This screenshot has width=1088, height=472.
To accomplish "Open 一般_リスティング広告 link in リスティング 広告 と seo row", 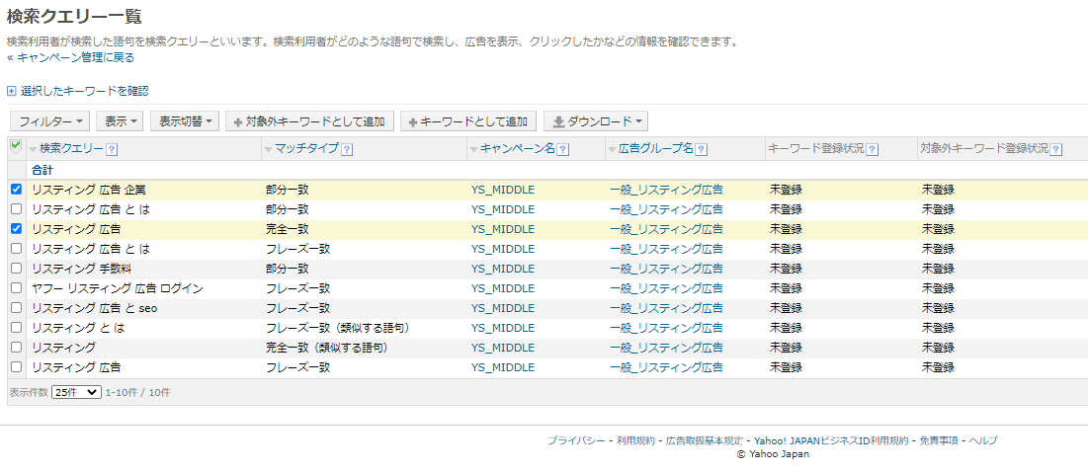I will tap(667, 308).
